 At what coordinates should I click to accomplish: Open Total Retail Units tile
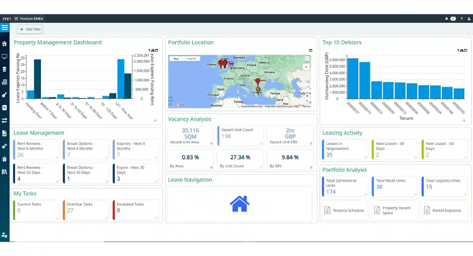click(x=395, y=186)
